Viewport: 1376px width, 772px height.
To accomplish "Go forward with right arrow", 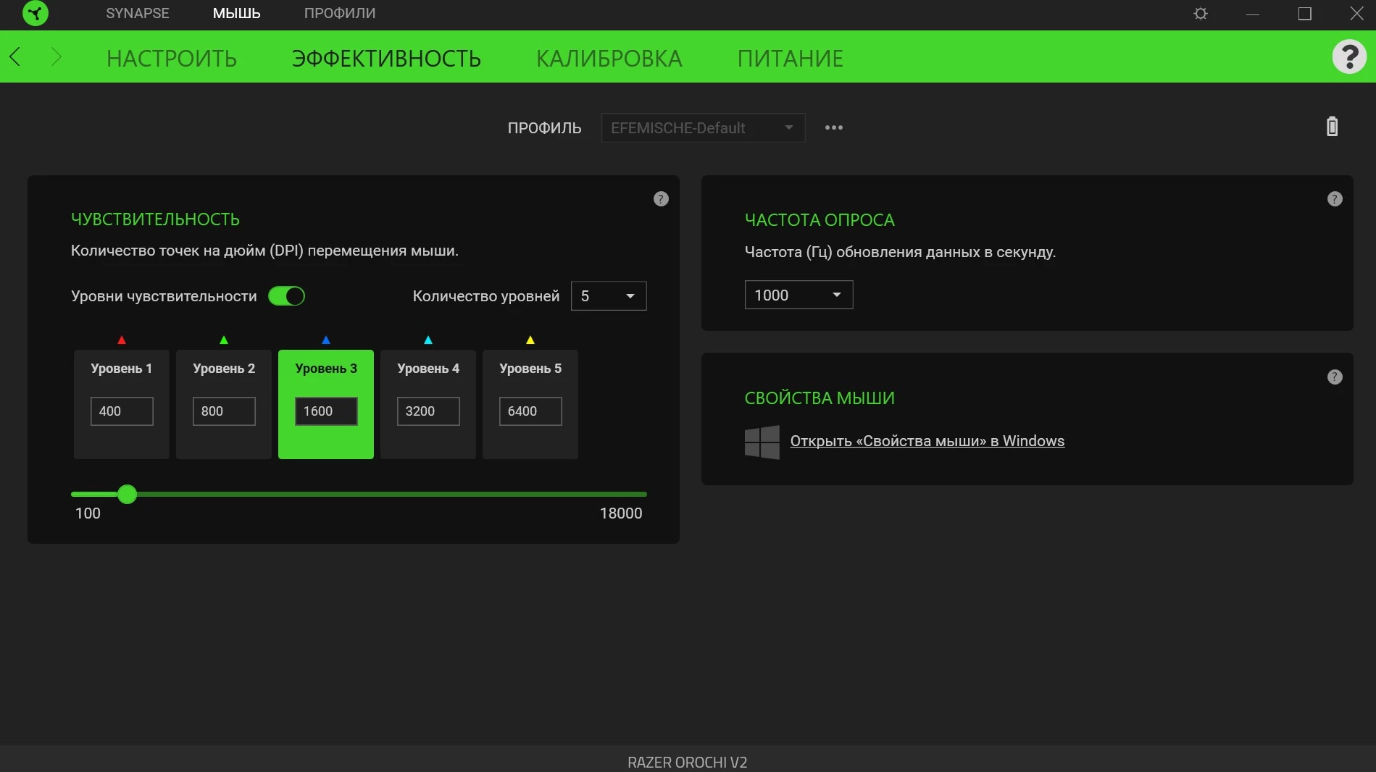I will tap(57, 56).
